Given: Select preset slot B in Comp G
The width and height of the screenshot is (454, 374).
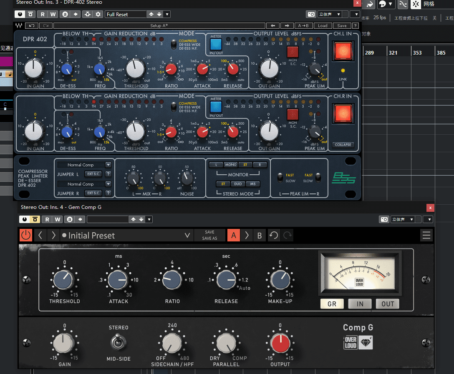Looking at the screenshot, I should point(260,235).
